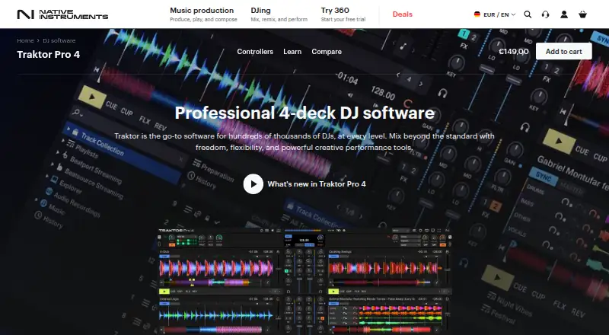Viewport: 609px width, 335px height.
Task: Click the Professional 4-deck DJ software heading
Action: pyautogui.click(x=304, y=113)
